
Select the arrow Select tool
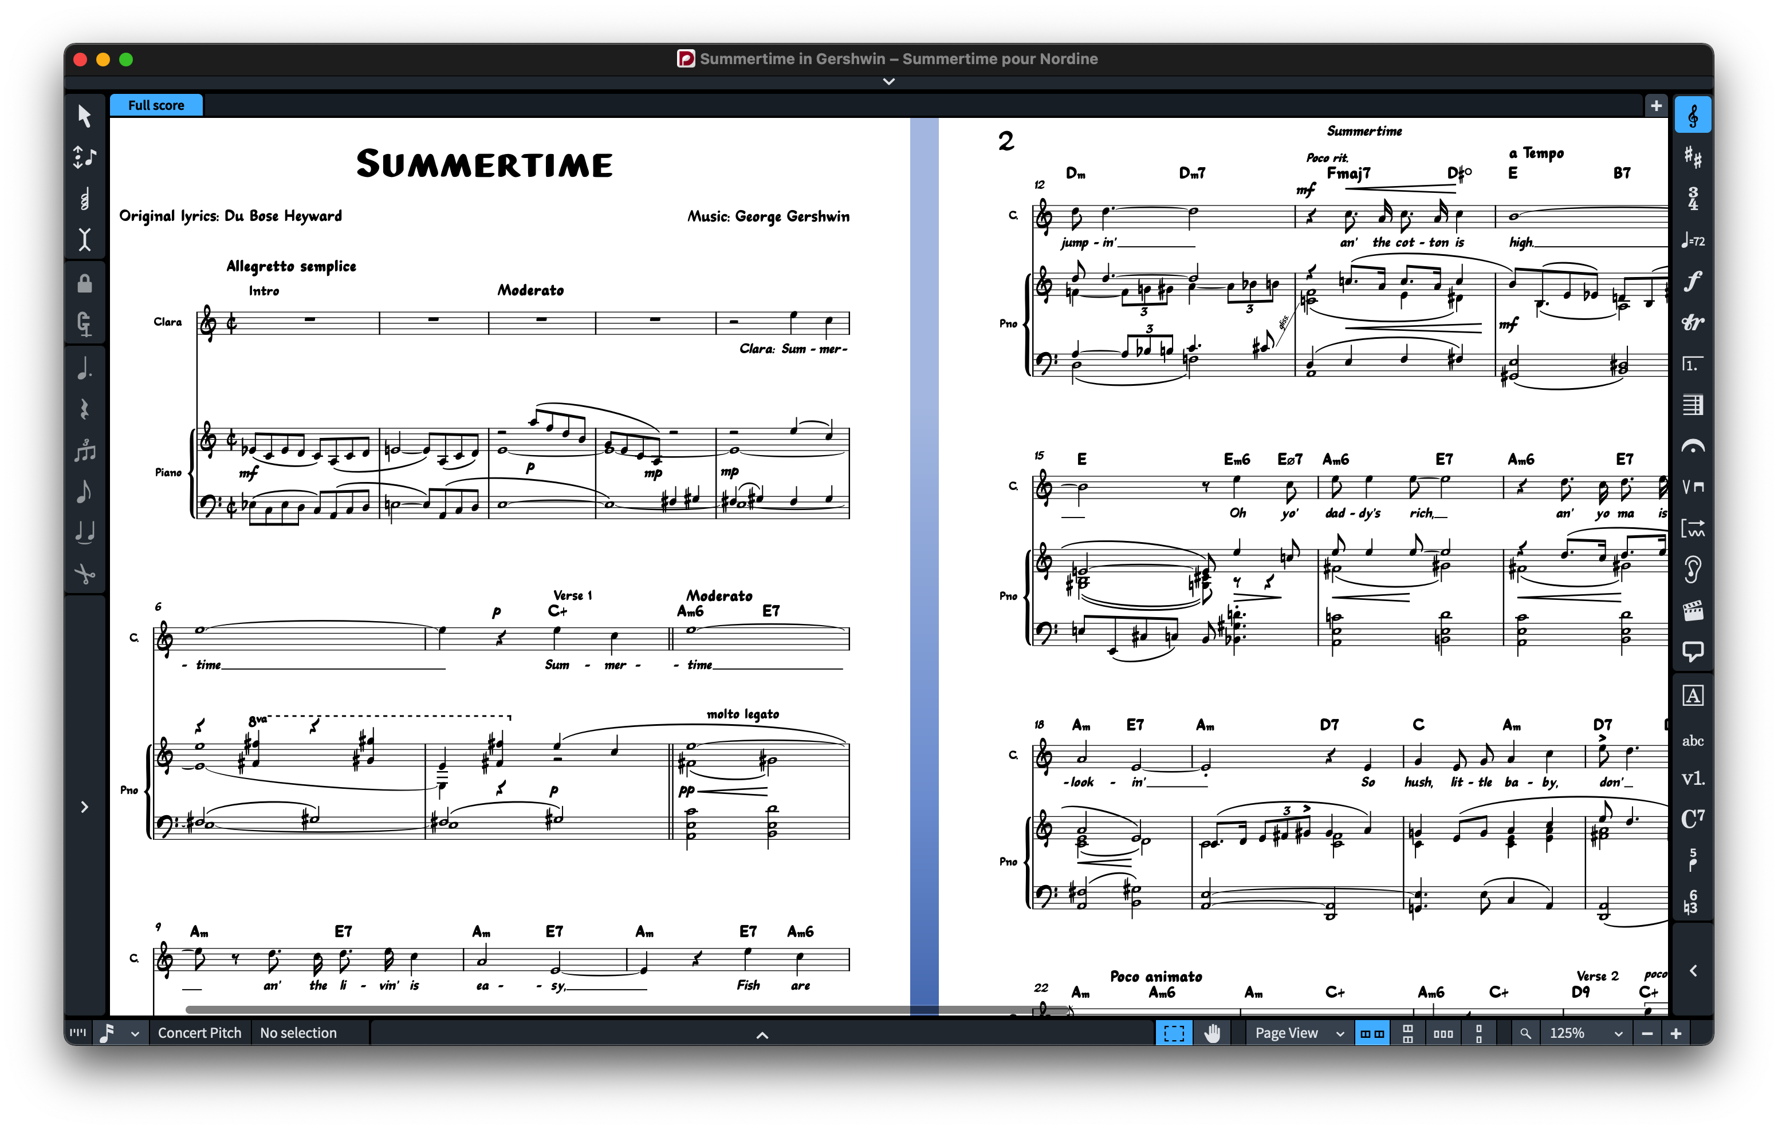point(84,116)
